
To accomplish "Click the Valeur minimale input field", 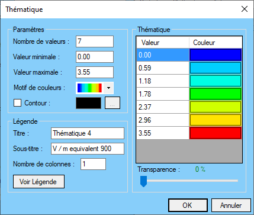I will (x=95, y=57).
